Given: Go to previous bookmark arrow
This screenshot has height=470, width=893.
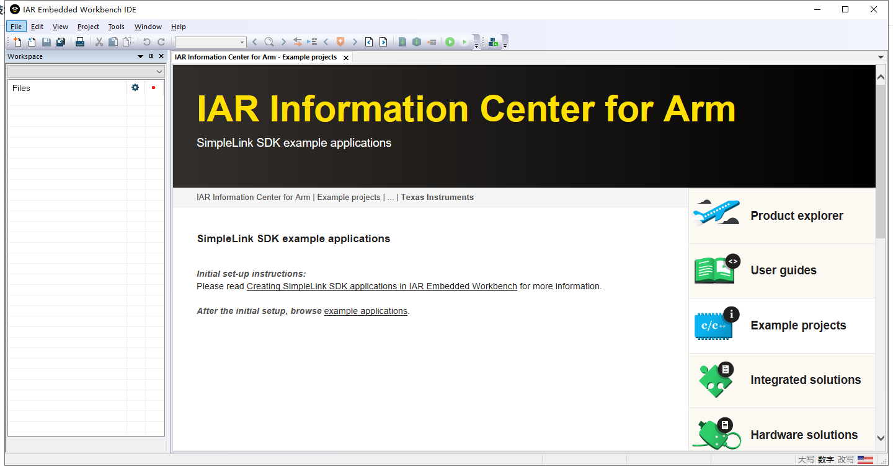Looking at the screenshot, I should pyautogui.click(x=326, y=42).
